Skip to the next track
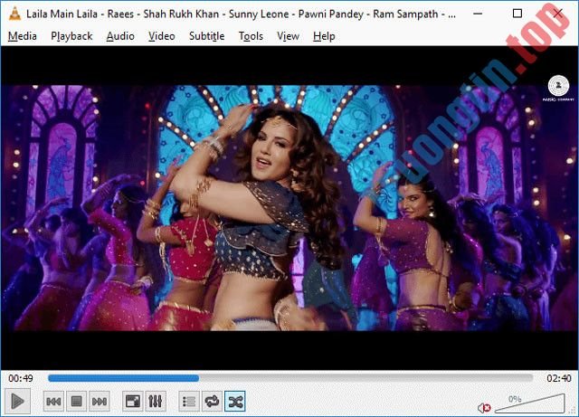Screen dimensions: 579x417 pyautogui.click(x=100, y=401)
